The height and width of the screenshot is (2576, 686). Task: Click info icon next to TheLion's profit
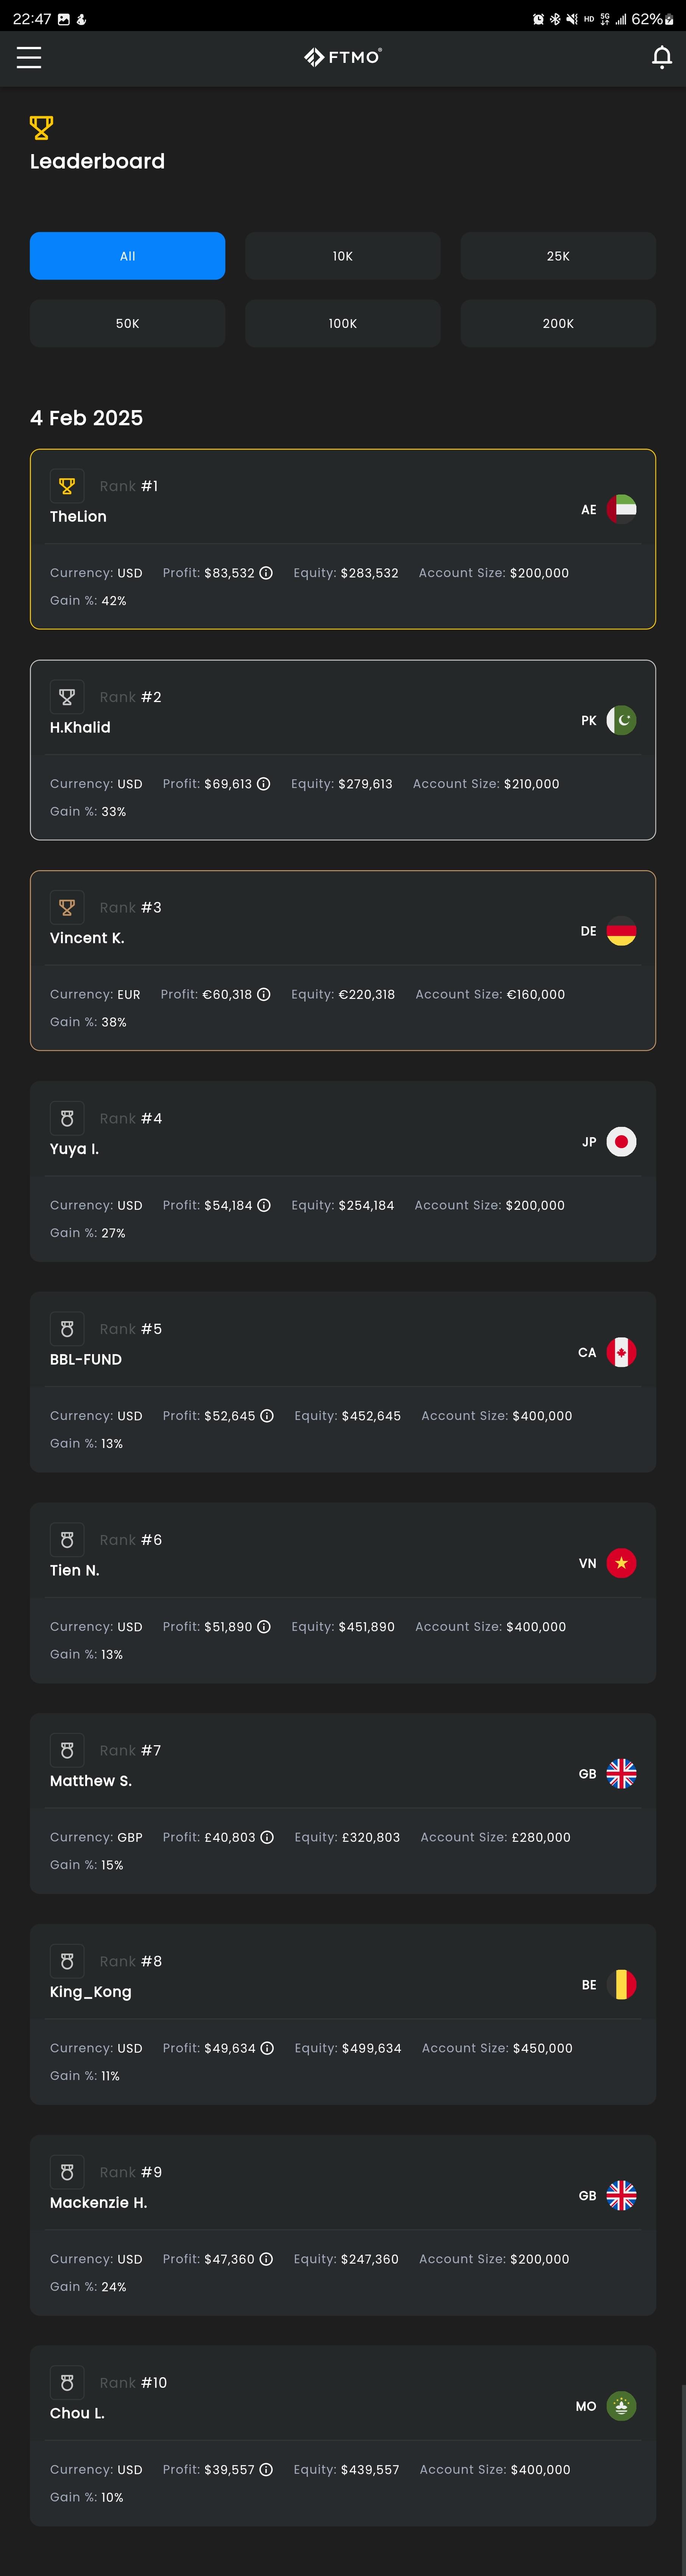(x=266, y=573)
